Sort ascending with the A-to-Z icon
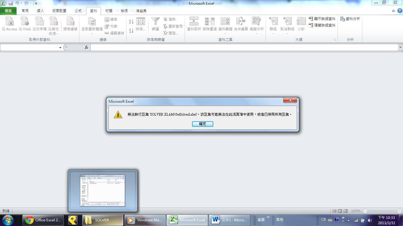The image size is (403, 226). click(131, 22)
